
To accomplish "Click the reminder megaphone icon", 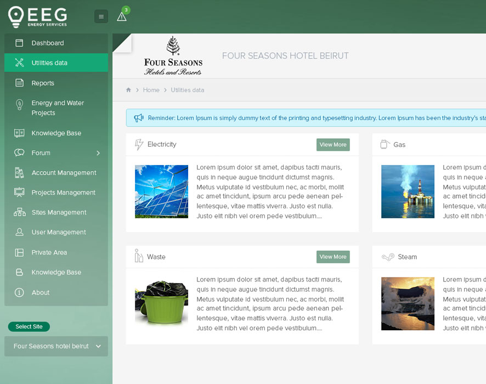I will 139,118.
